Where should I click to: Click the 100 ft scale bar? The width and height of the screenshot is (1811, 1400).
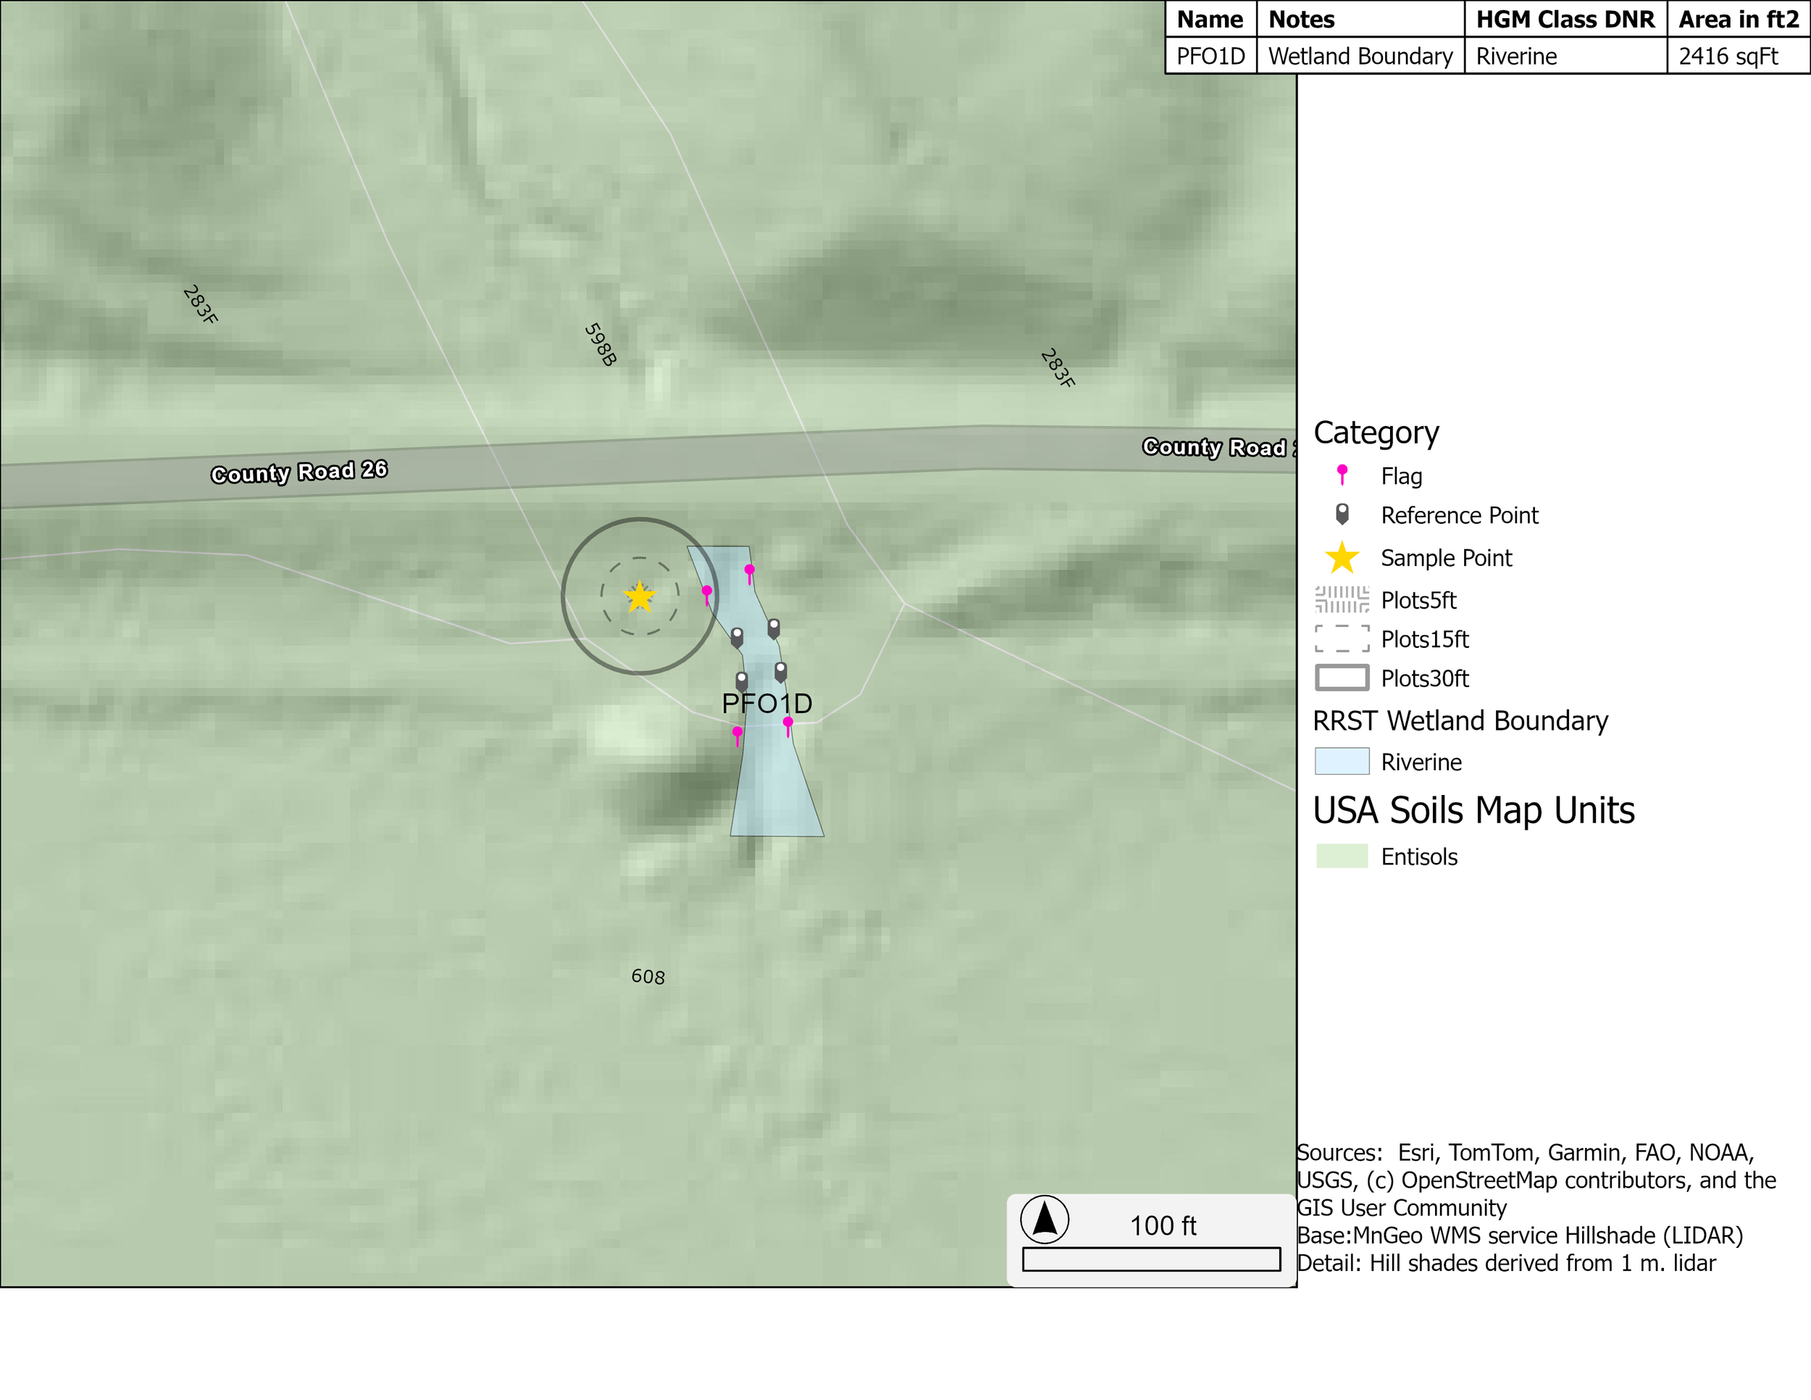[x=1151, y=1259]
